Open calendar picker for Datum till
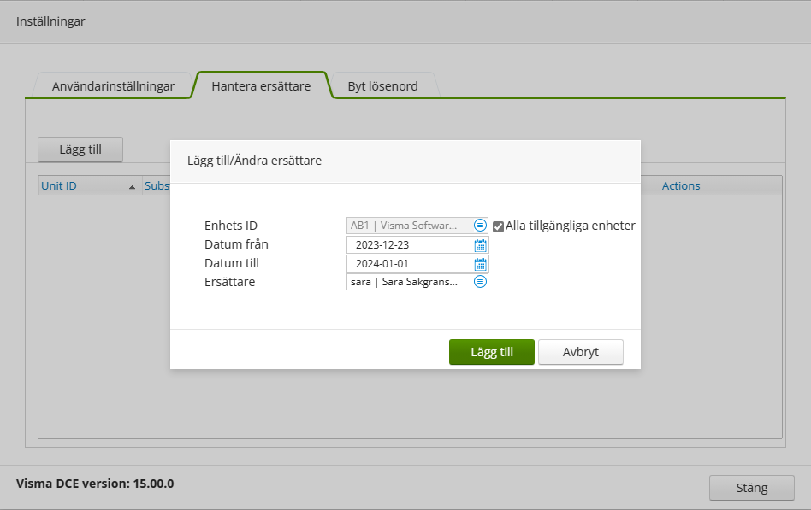This screenshot has width=811, height=510. click(480, 264)
